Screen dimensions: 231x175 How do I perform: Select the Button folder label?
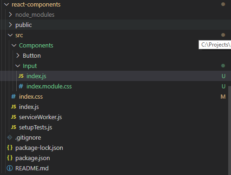coord(32,56)
